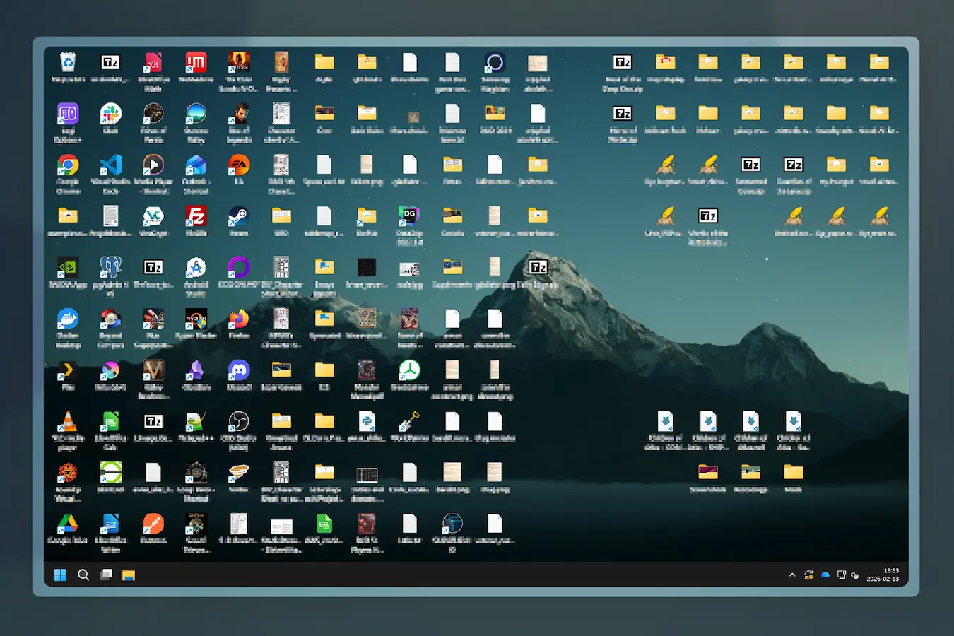954x636 pixels.
Task: Open the NVIDIA App shortcut
Action: 68,268
